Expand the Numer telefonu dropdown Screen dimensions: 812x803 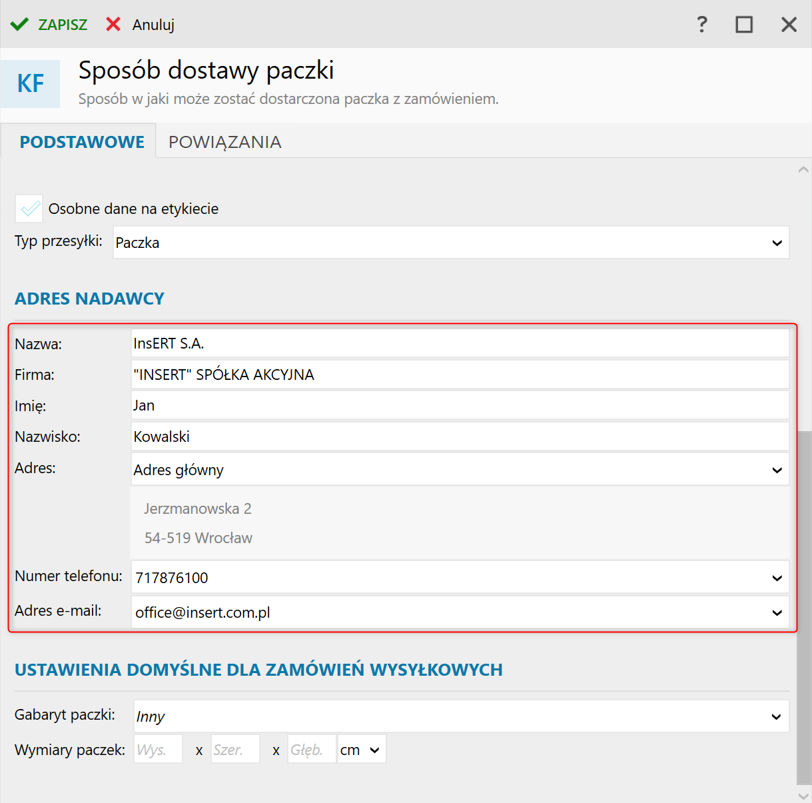point(460,578)
